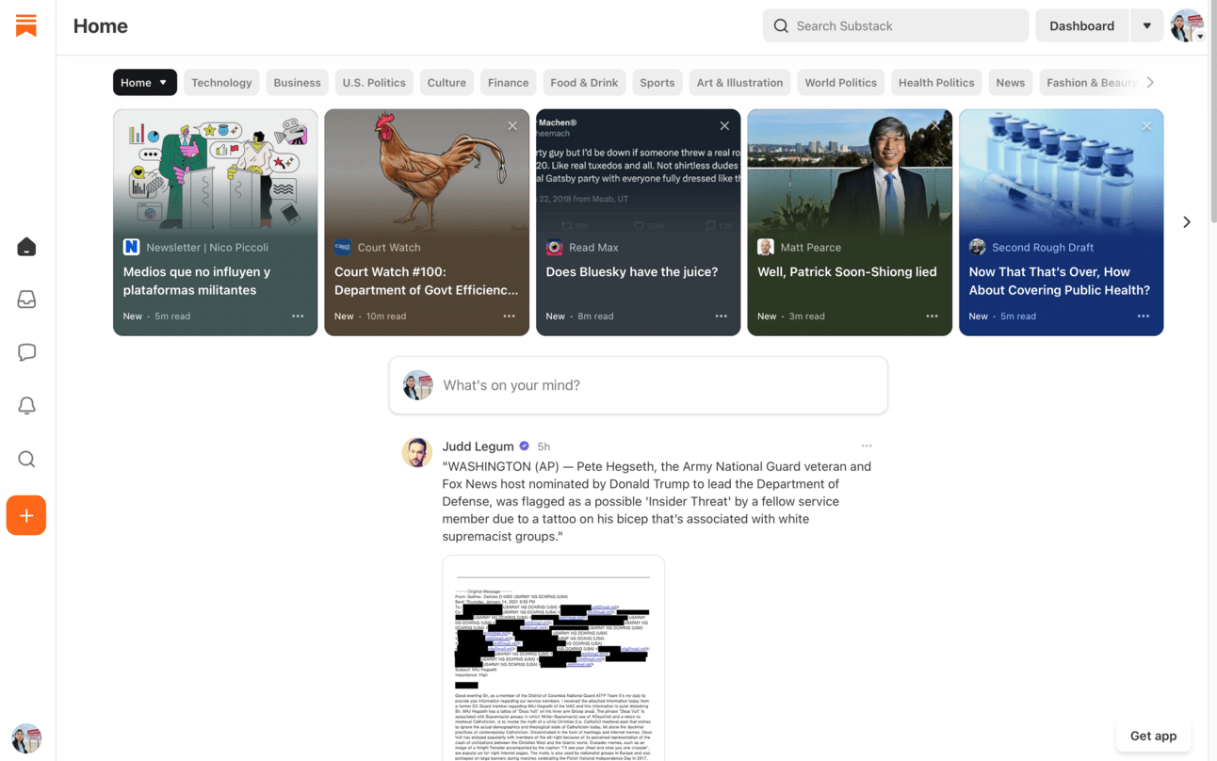Click the page vertical scrollbar
Image resolution: width=1217 pixels, height=761 pixels.
pos(1212,113)
